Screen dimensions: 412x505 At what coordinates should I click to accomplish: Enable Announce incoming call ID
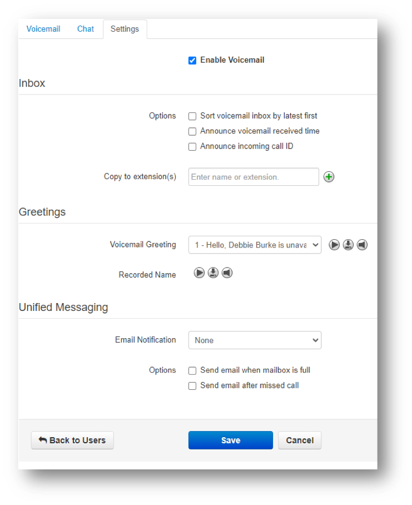pos(192,147)
